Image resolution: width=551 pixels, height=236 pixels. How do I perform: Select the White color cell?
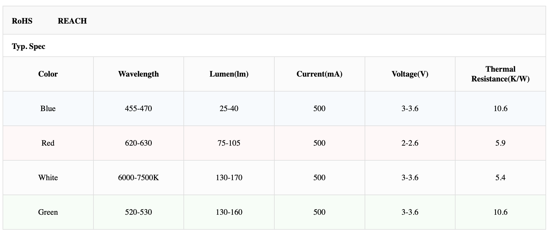48,178
